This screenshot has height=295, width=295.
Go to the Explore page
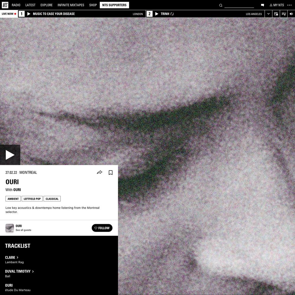(47, 5)
